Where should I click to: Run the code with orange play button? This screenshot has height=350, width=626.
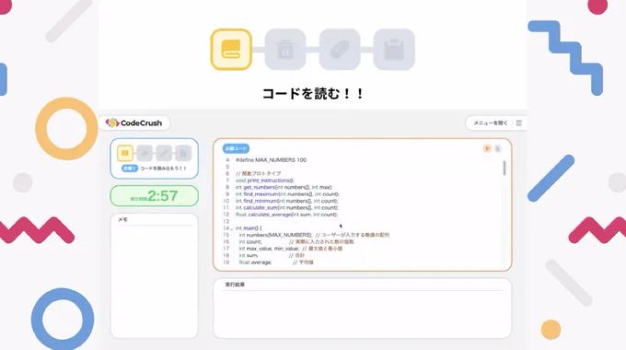point(487,148)
